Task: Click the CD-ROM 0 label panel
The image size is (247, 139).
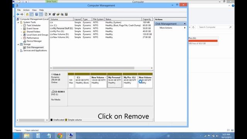Action: (59, 97)
